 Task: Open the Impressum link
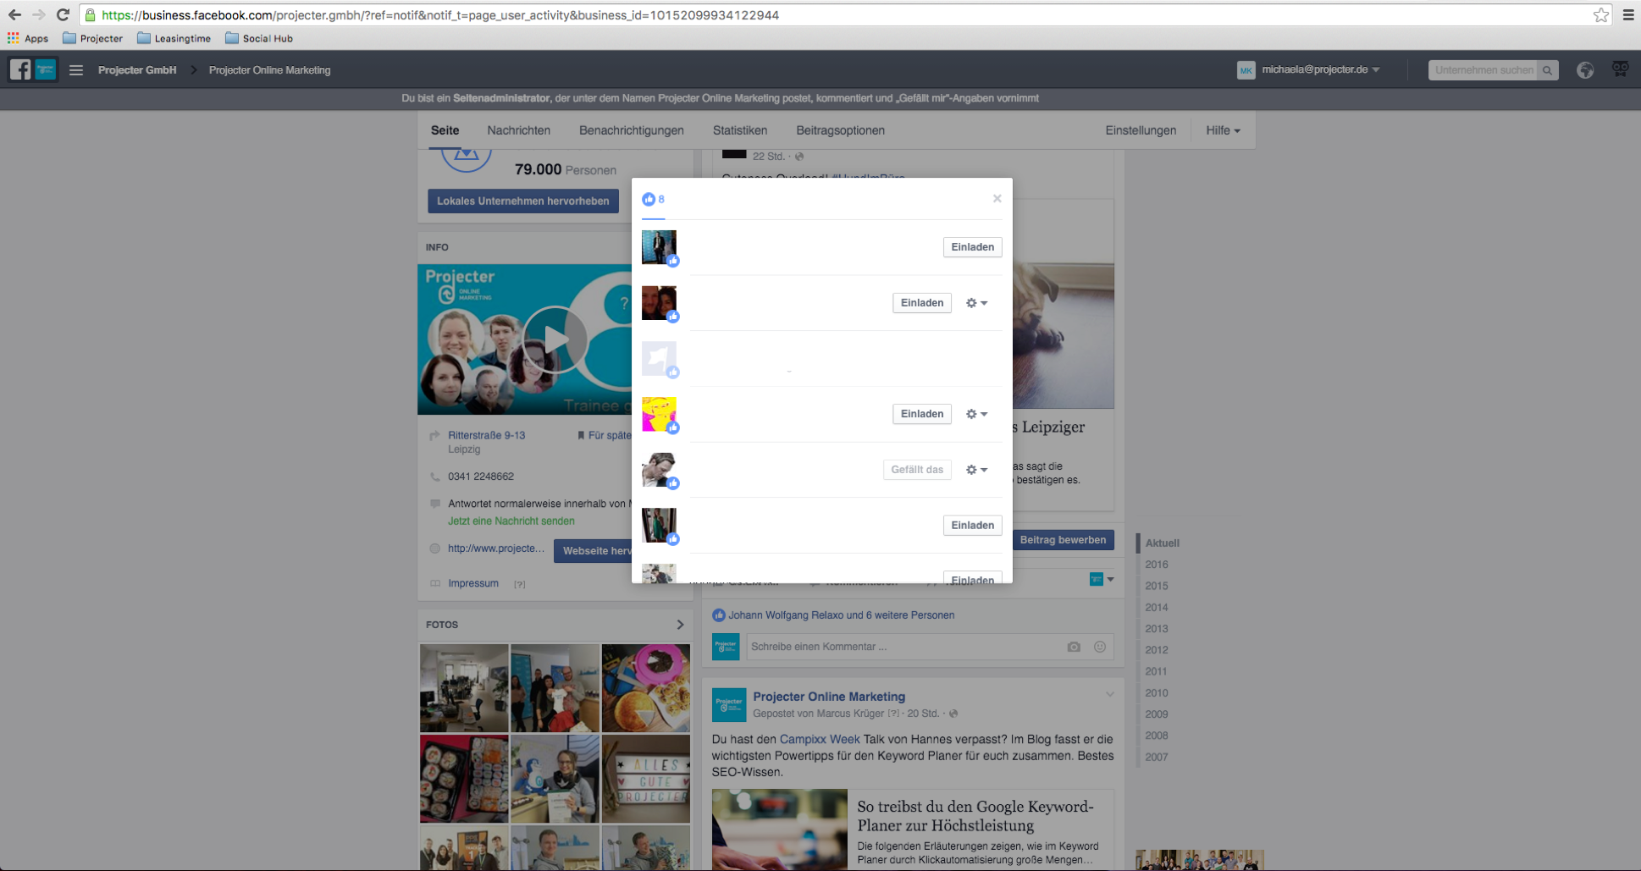pos(473,584)
